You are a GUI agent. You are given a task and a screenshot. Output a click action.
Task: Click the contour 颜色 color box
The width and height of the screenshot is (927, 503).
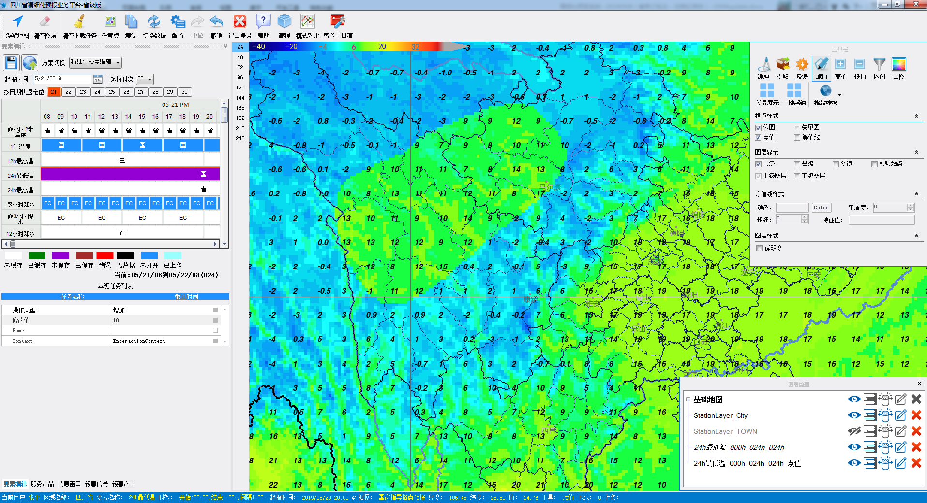[792, 208]
